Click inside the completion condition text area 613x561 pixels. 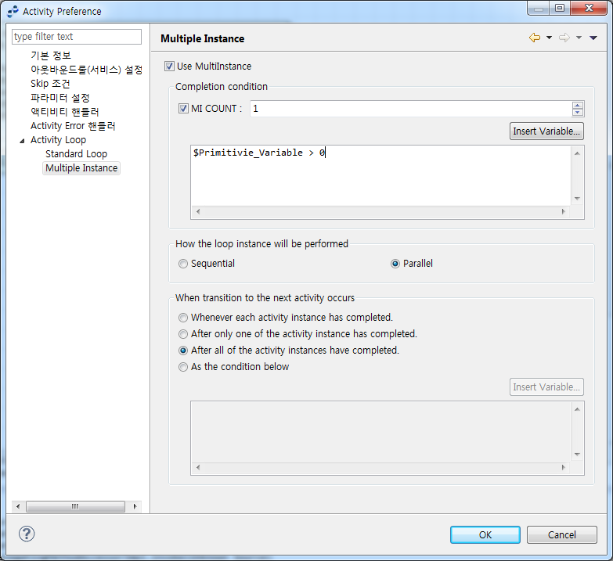380,176
